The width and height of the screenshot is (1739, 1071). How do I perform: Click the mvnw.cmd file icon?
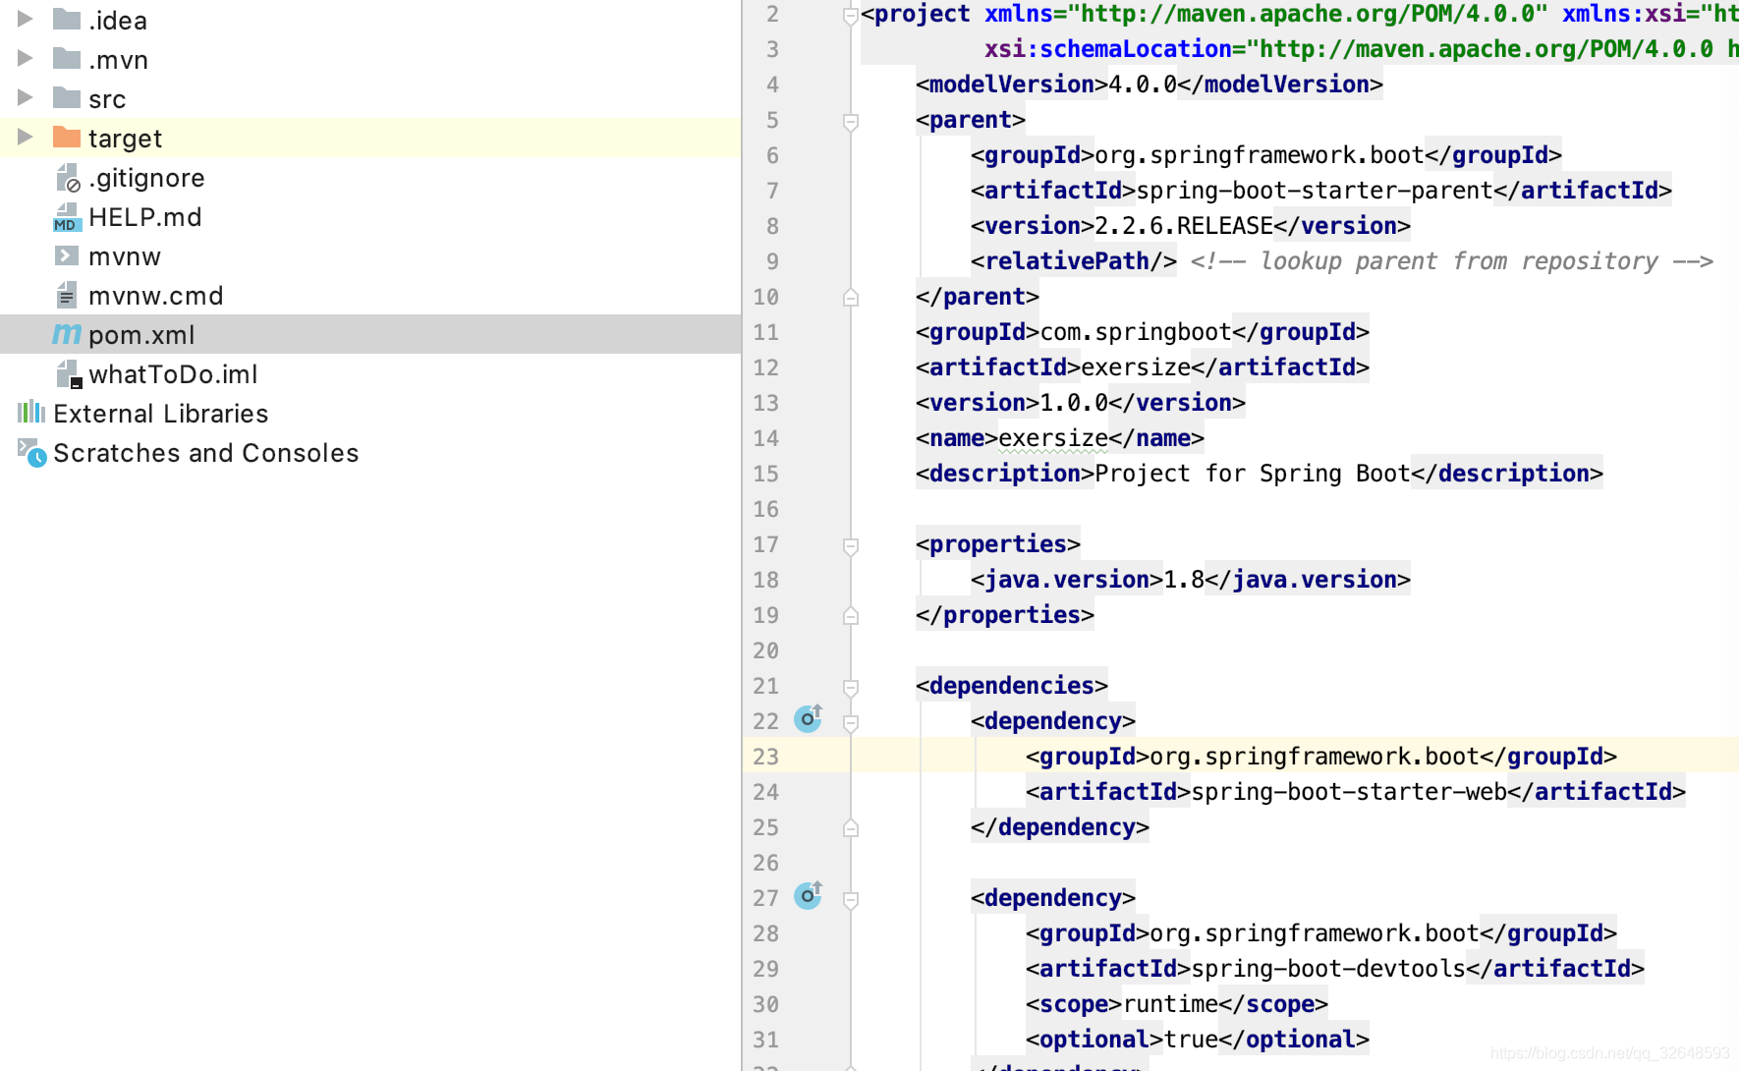pos(67,295)
